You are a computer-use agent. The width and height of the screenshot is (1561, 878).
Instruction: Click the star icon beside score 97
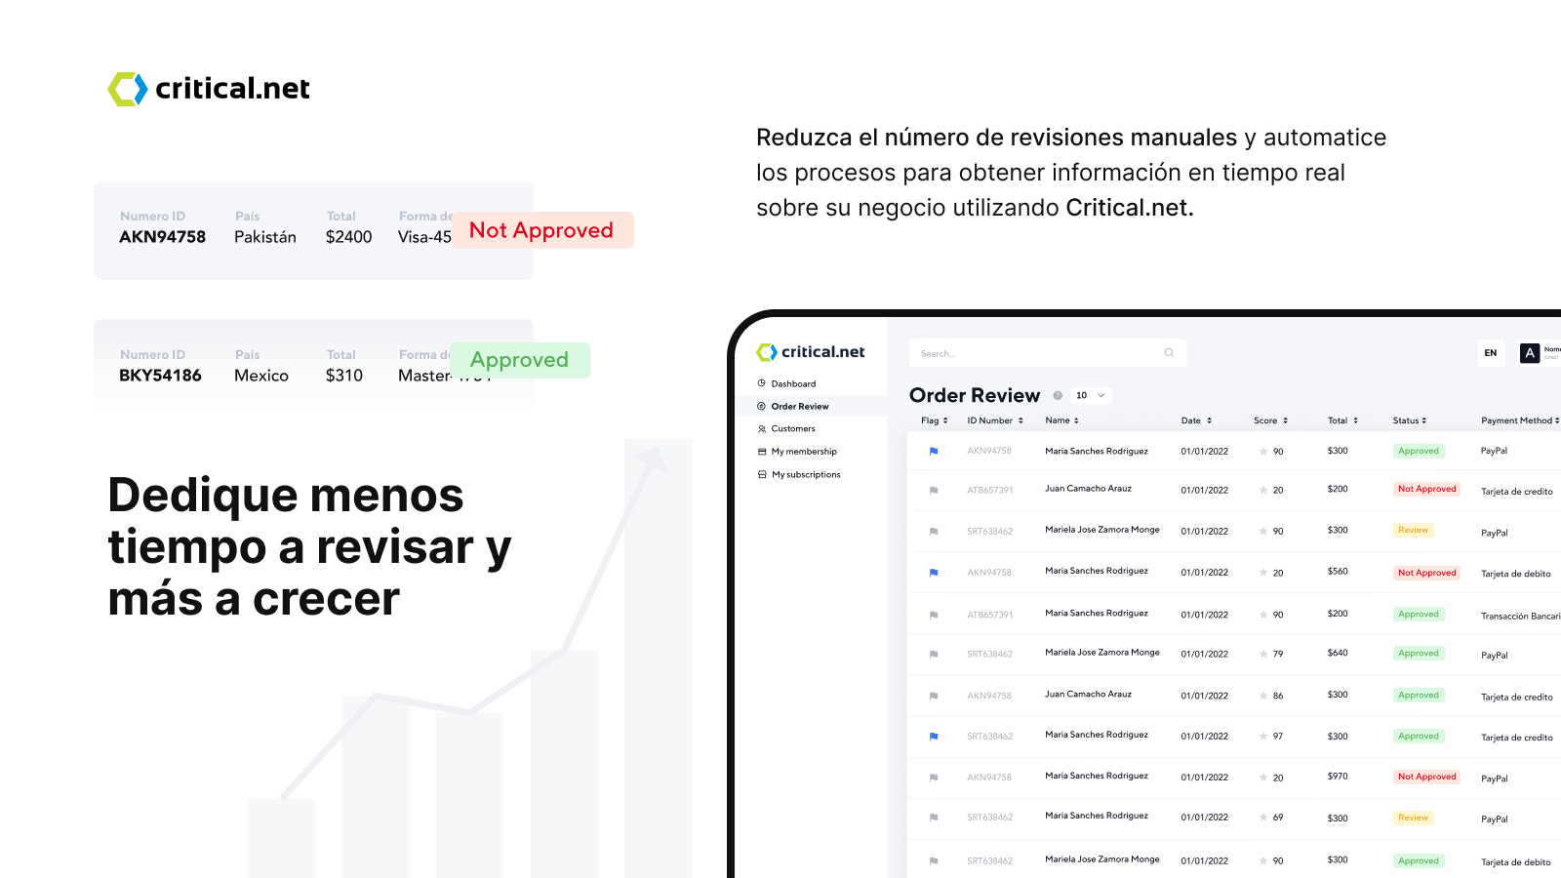1263,737
